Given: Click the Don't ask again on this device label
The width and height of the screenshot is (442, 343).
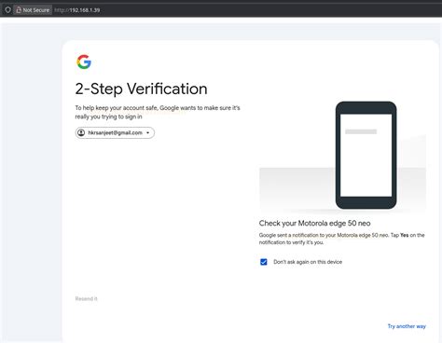Looking at the screenshot, I should point(308,262).
